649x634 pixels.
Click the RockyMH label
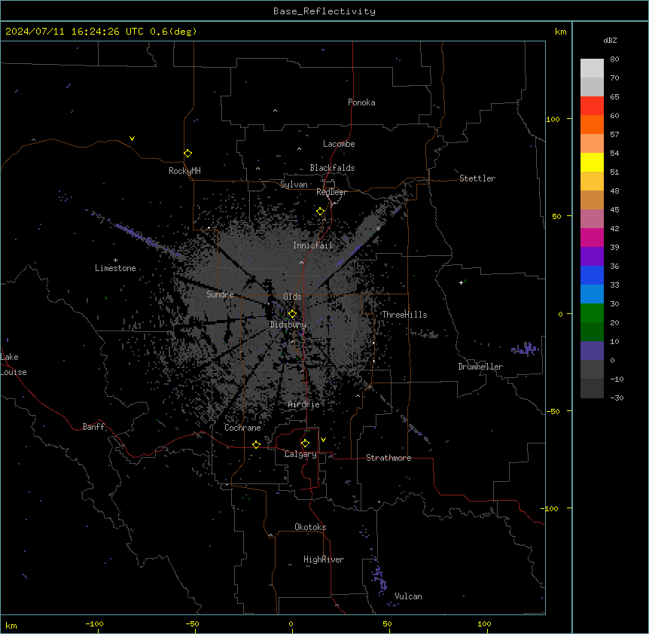click(x=184, y=171)
